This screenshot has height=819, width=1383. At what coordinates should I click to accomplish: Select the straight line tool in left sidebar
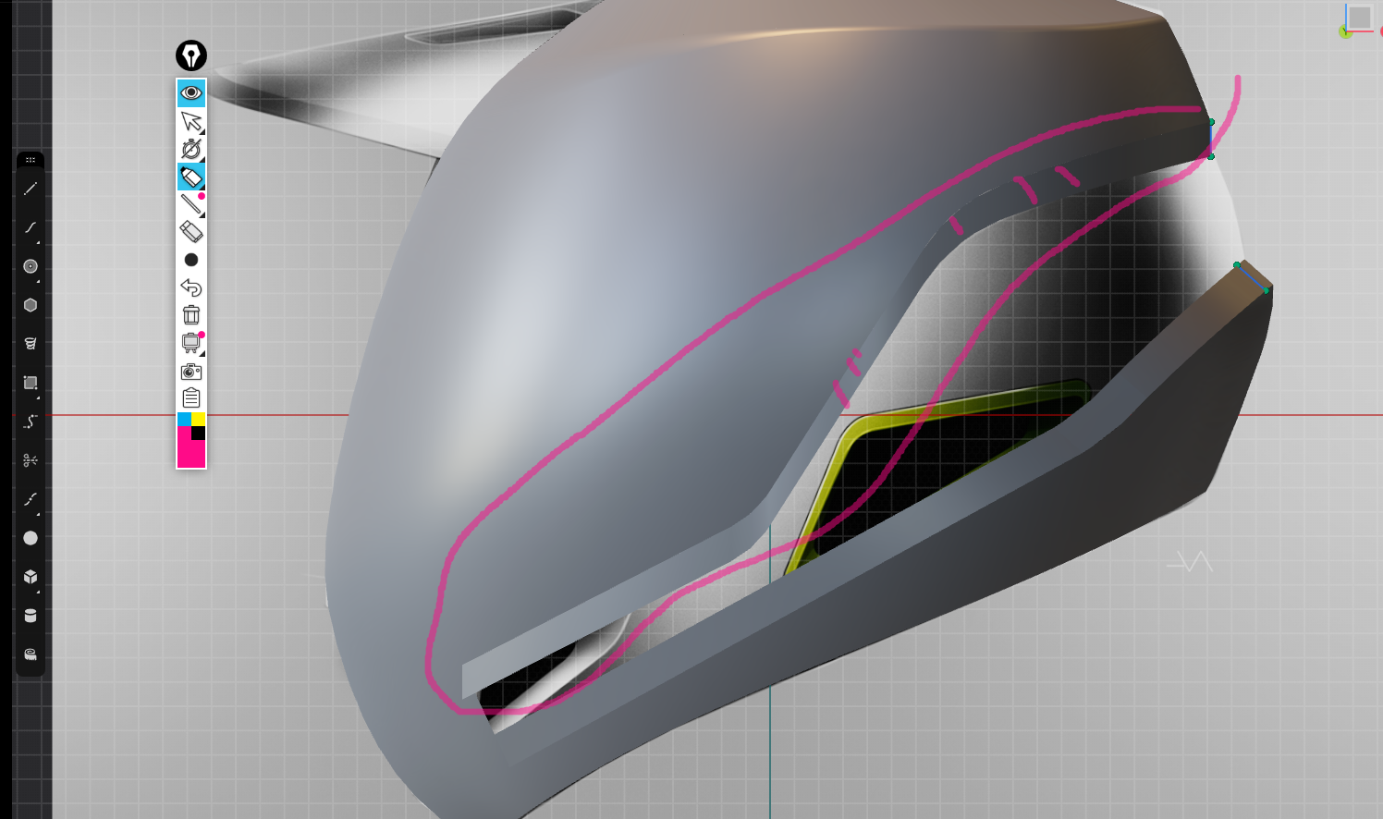pos(30,189)
